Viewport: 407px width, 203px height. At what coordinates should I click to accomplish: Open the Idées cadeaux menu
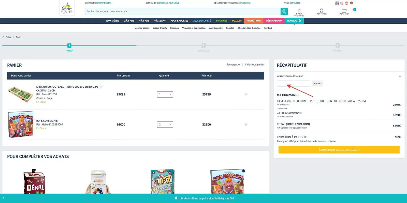point(274,21)
